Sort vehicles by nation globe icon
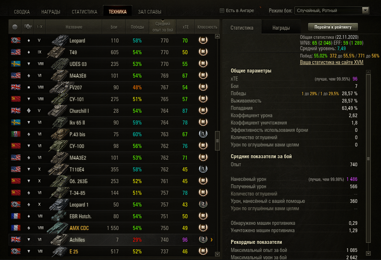This screenshot has height=260, width=381. click(x=15, y=27)
